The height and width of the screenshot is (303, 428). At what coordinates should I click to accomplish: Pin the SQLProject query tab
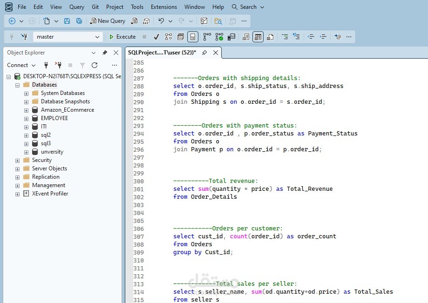click(x=204, y=53)
